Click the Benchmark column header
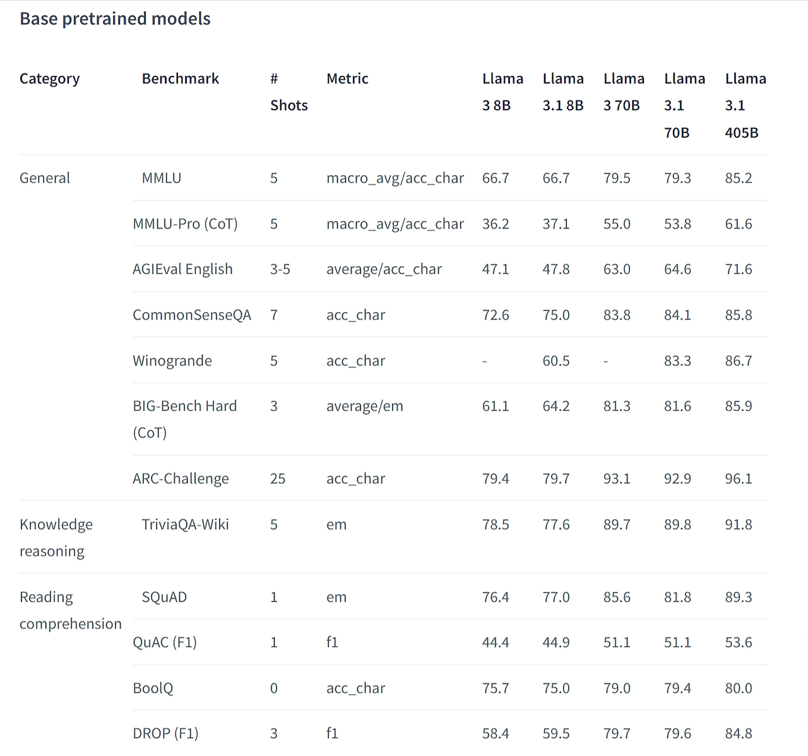This screenshot has width=808, height=756. click(x=181, y=79)
